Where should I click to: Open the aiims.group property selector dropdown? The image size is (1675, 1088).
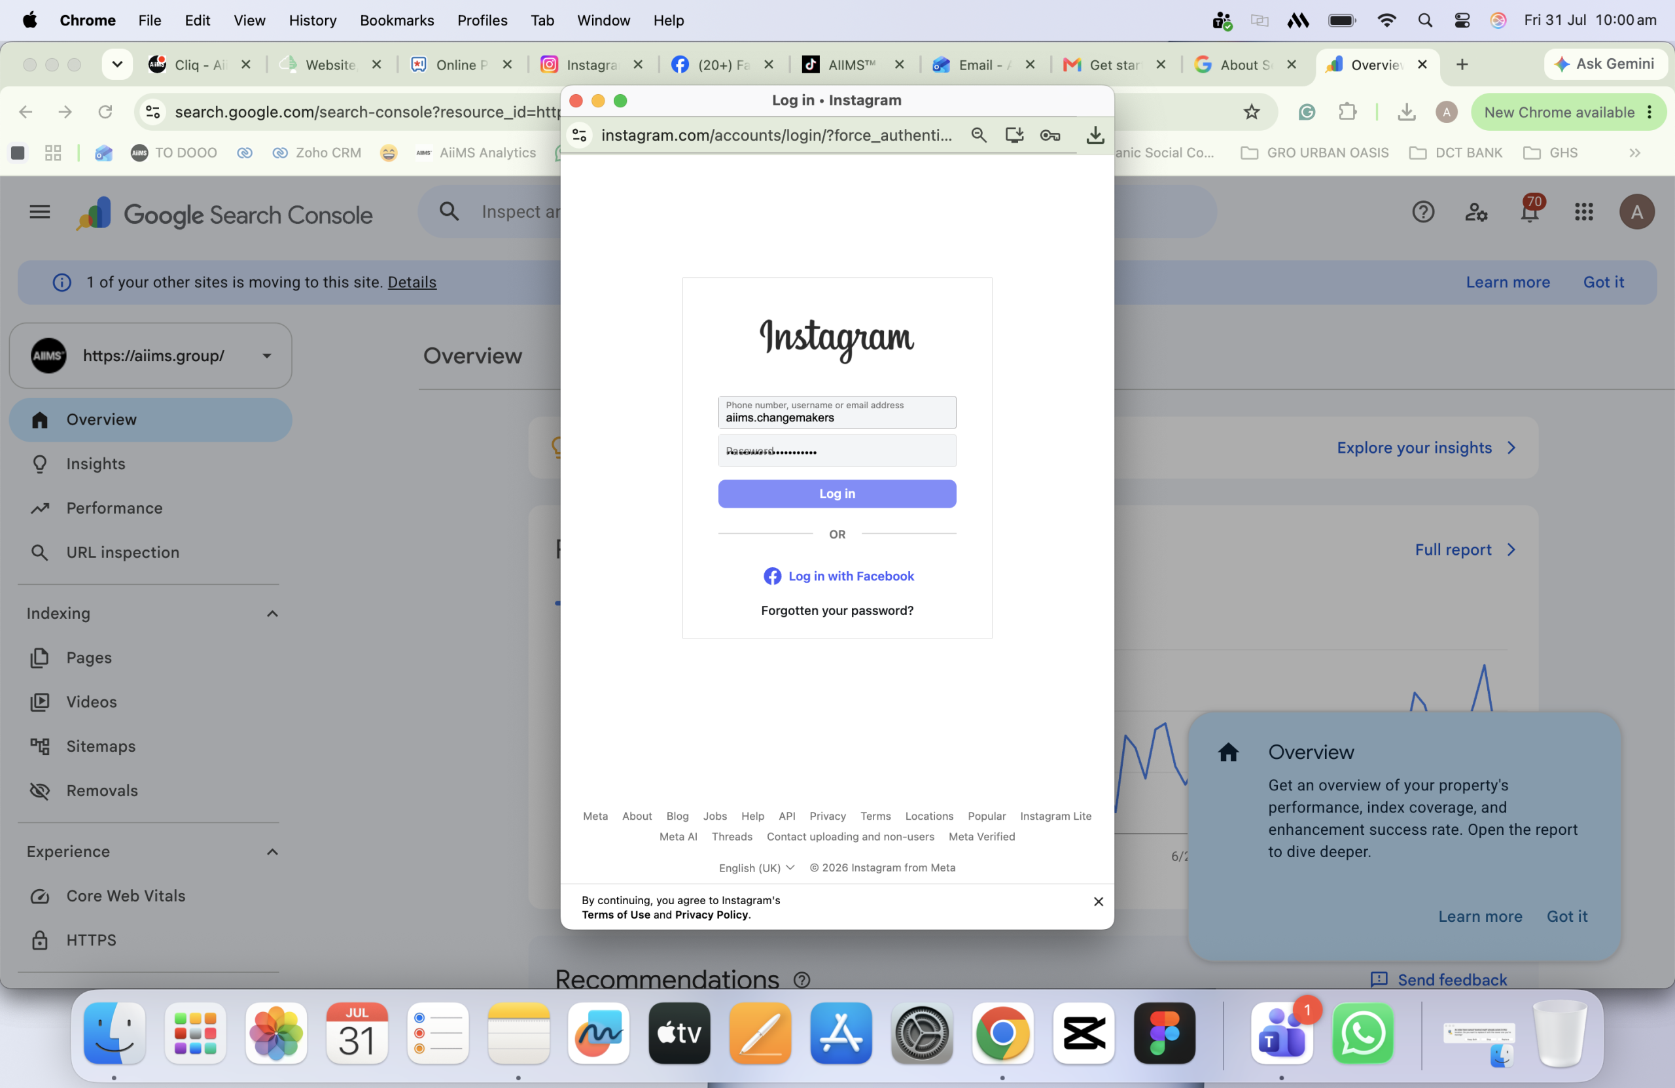(150, 355)
